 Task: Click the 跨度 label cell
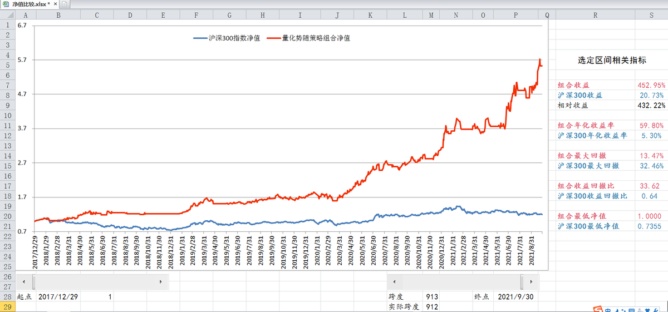[405, 297]
